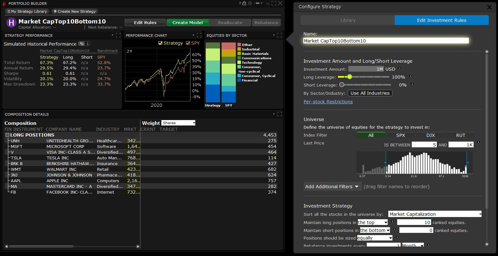The width and height of the screenshot is (498, 256).
Task: Click the info icon next to 'the bottom'
Action: pos(395,229)
